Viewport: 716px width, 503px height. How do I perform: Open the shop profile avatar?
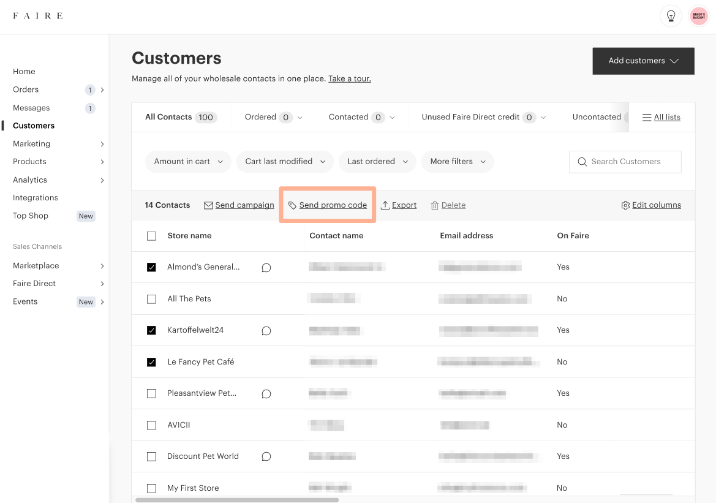tap(699, 17)
